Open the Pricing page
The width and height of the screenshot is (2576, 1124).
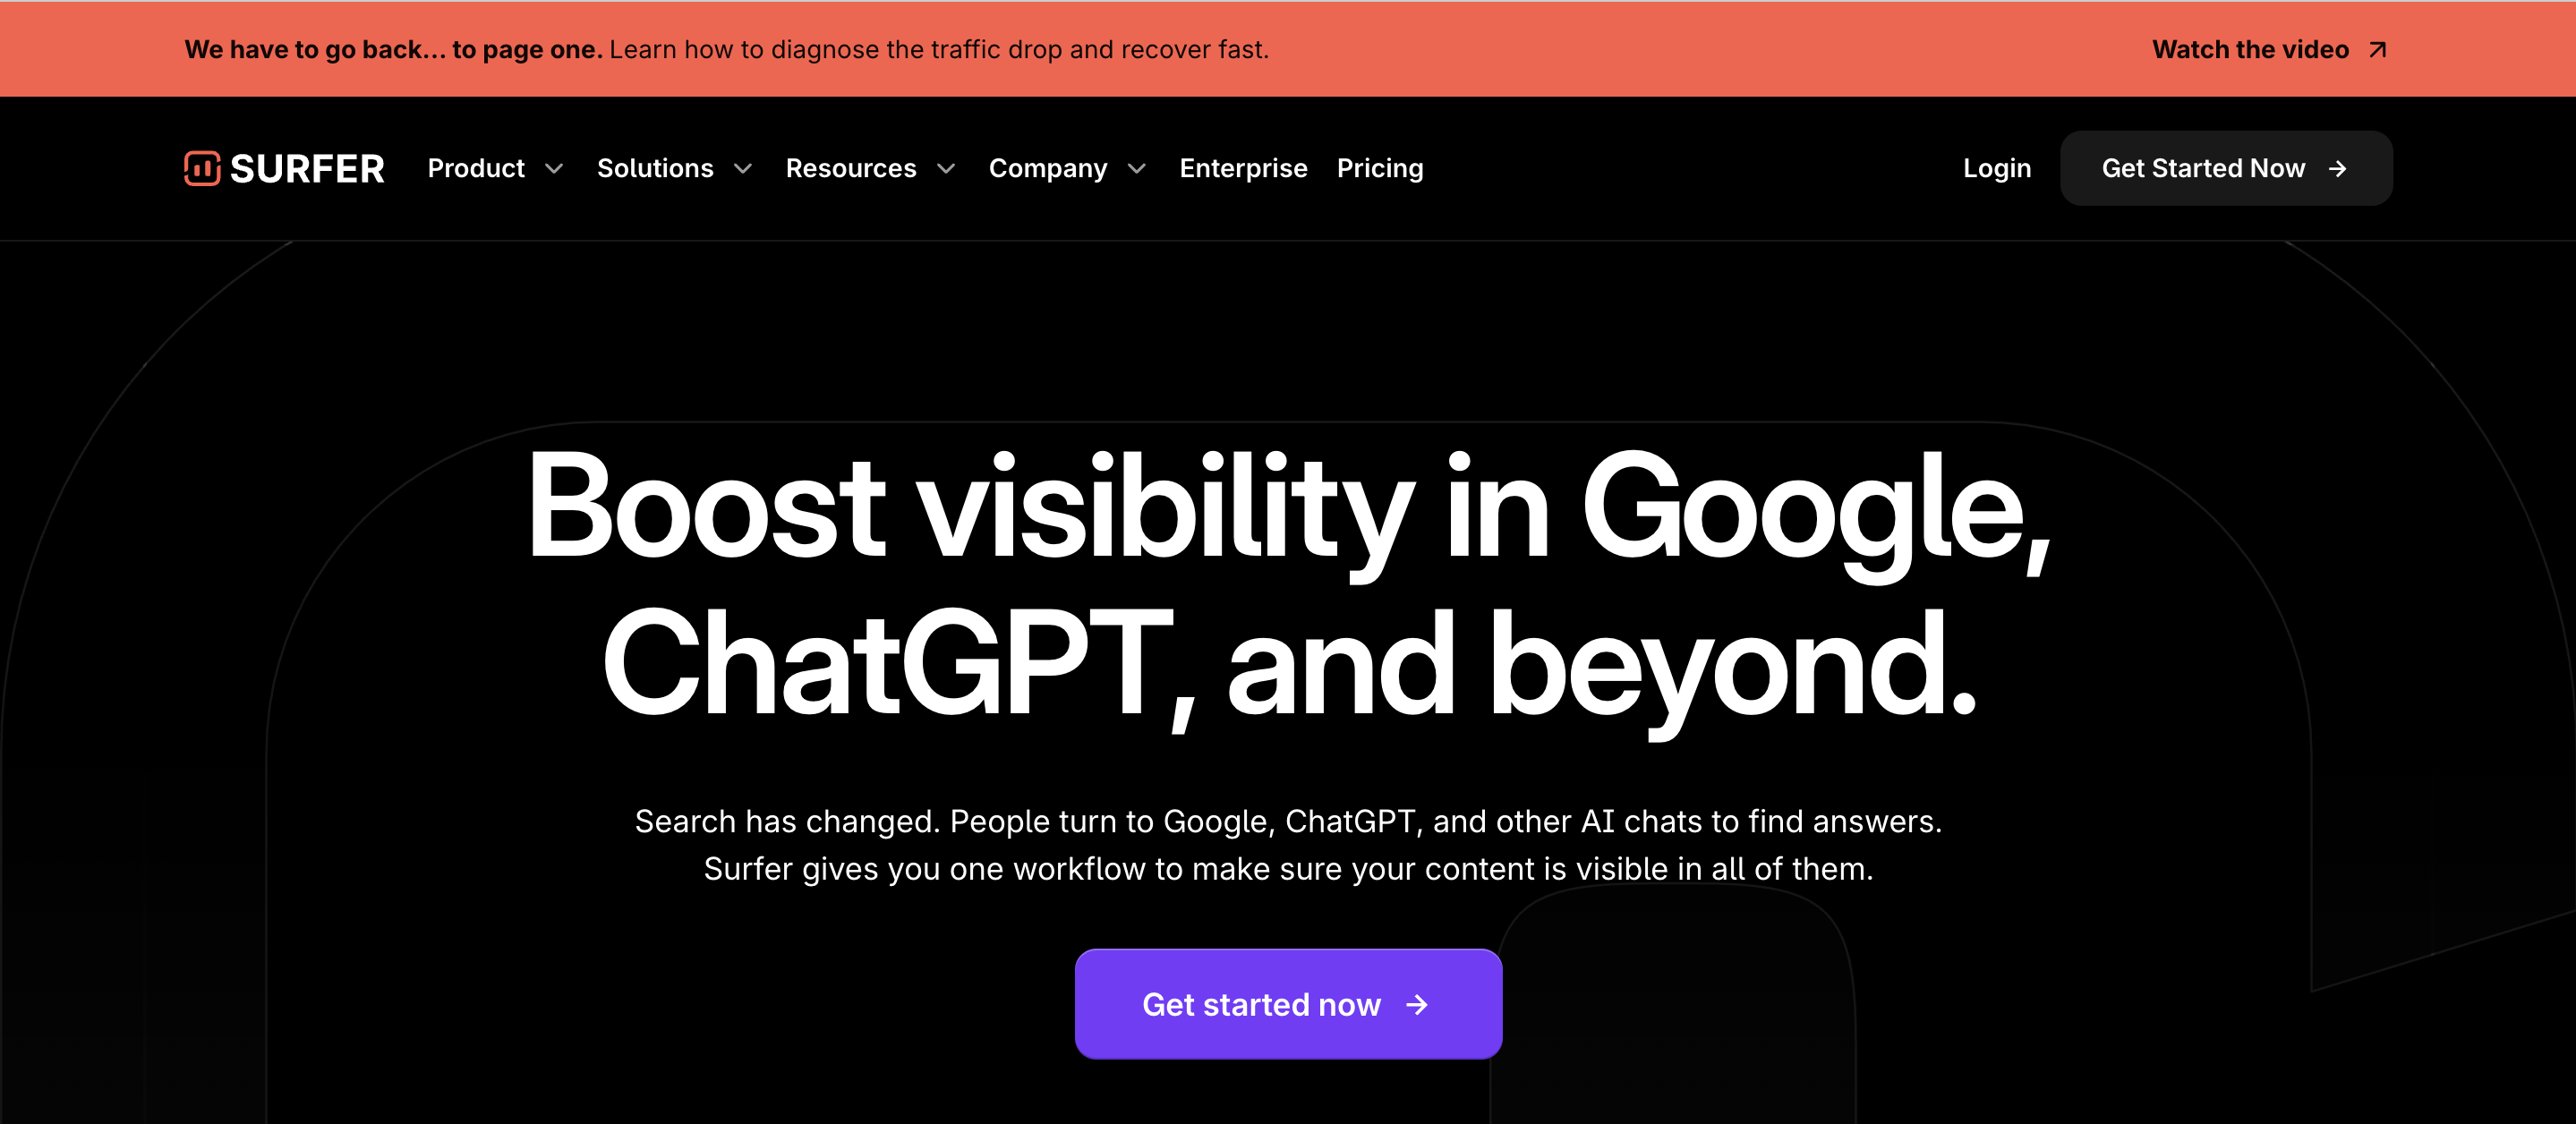[1380, 168]
